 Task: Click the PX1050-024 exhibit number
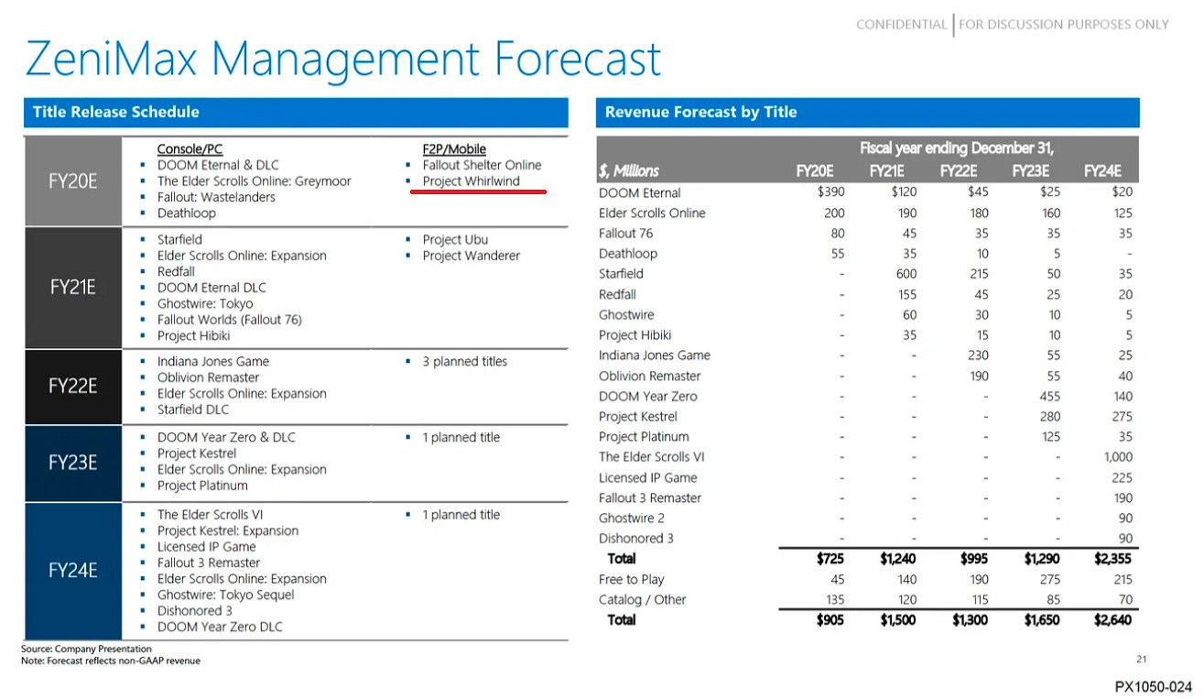(1153, 687)
